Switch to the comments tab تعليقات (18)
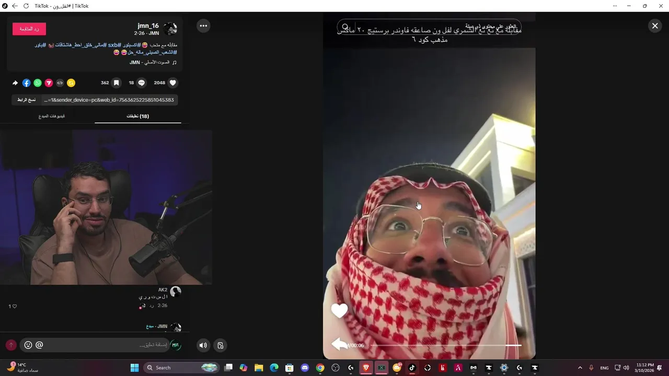The width and height of the screenshot is (669, 376). [x=138, y=116]
